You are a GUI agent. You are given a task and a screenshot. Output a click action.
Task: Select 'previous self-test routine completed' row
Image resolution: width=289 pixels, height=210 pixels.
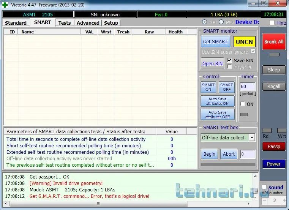coord(101,165)
